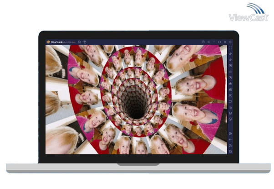Click the clapperboard record icon in the sidebar

230,89
